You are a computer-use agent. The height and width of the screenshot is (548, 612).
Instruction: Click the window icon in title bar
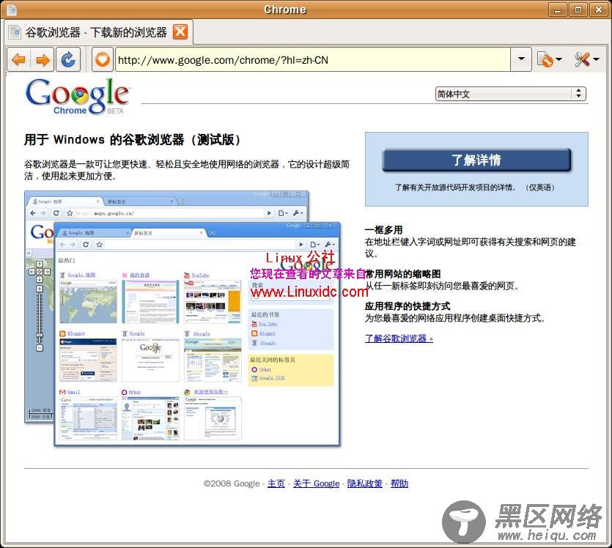(12, 10)
